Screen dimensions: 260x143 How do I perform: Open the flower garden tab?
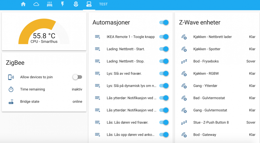[76, 4]
